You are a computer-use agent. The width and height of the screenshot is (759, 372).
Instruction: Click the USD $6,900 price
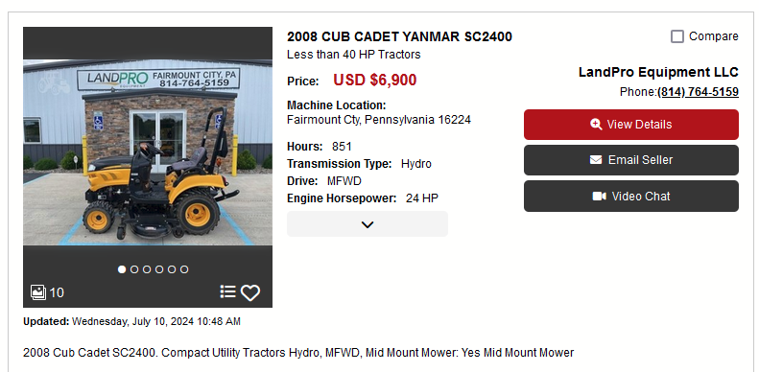[x=374, y=80]
